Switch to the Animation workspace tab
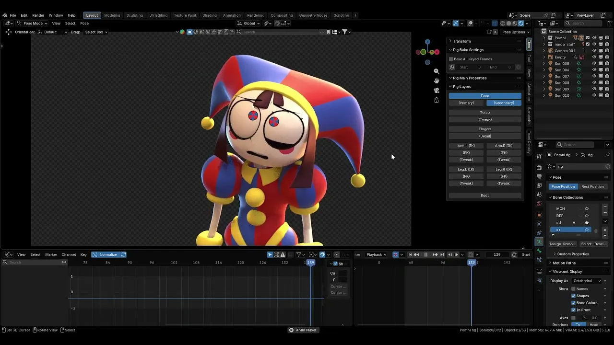 (232, 15)
